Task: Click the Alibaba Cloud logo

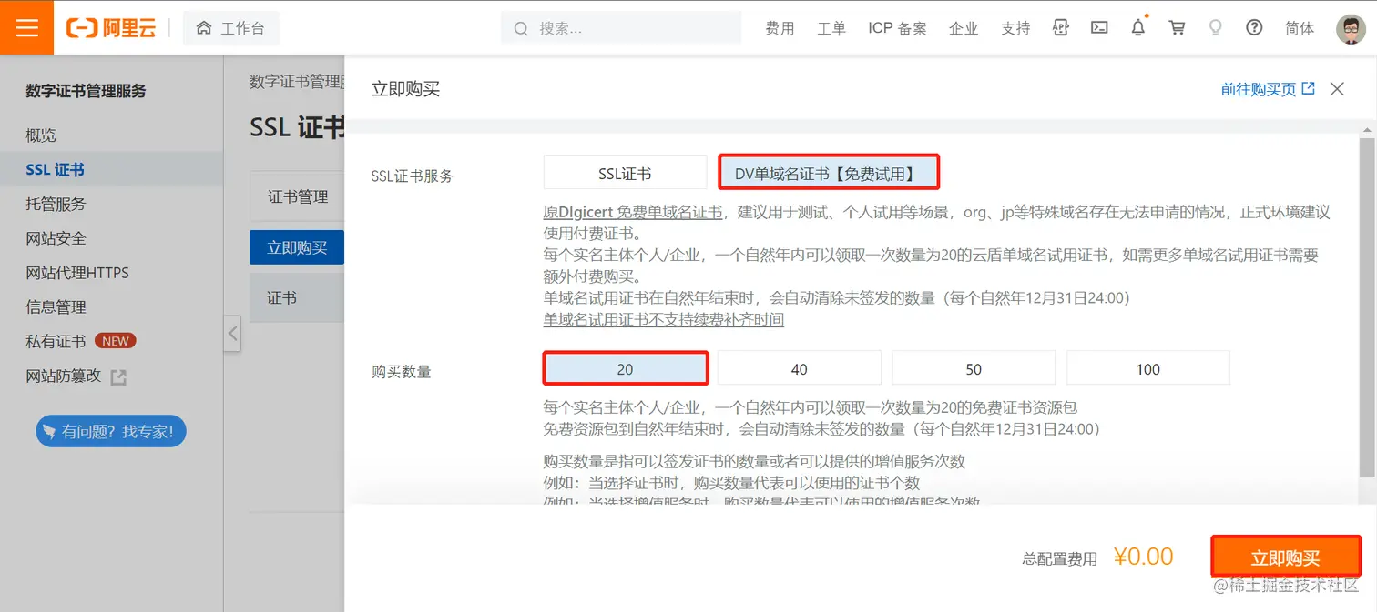Action: coord(111,28)
